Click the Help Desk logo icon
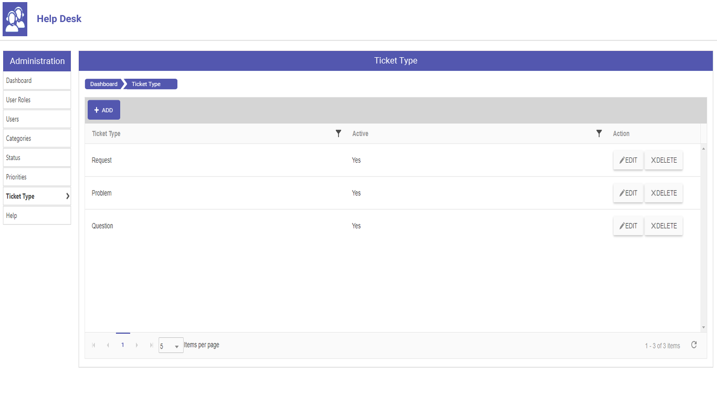The width and height of the screenshot is (717, 403). click(x=15, y=19)
